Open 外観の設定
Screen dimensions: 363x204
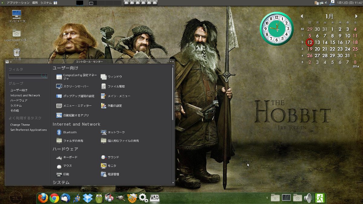[111, 106]
